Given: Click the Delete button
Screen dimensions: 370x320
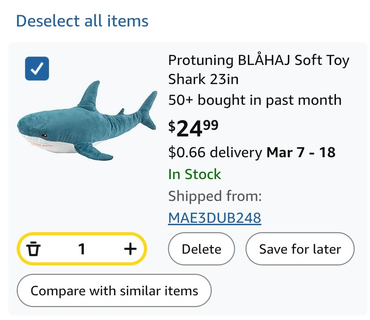Looking at the screenshot, I should pos(201,249).
